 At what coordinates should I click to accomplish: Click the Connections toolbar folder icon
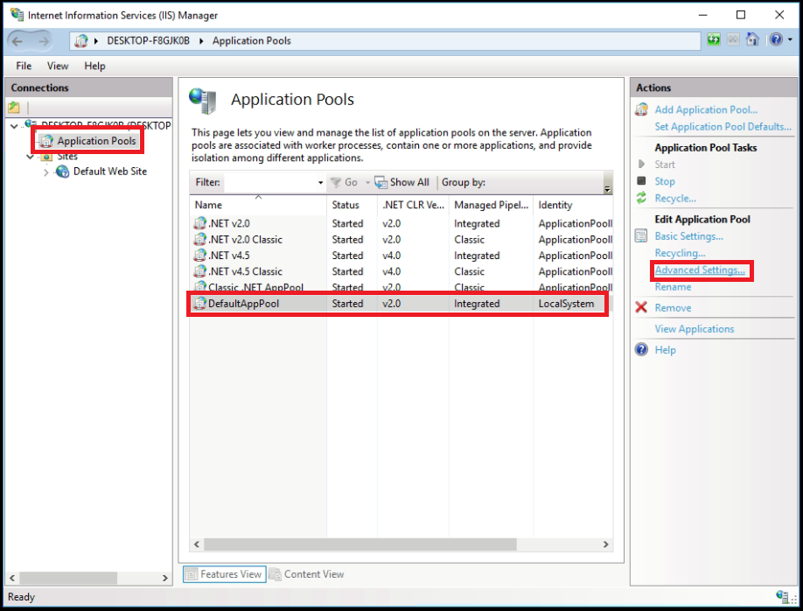[x=14, y=108]
